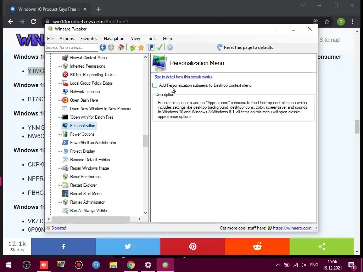This screenshot has width=363, height=272.
Task: Click the red X Kill Not Responding Tasks icon
Action: 65,75
